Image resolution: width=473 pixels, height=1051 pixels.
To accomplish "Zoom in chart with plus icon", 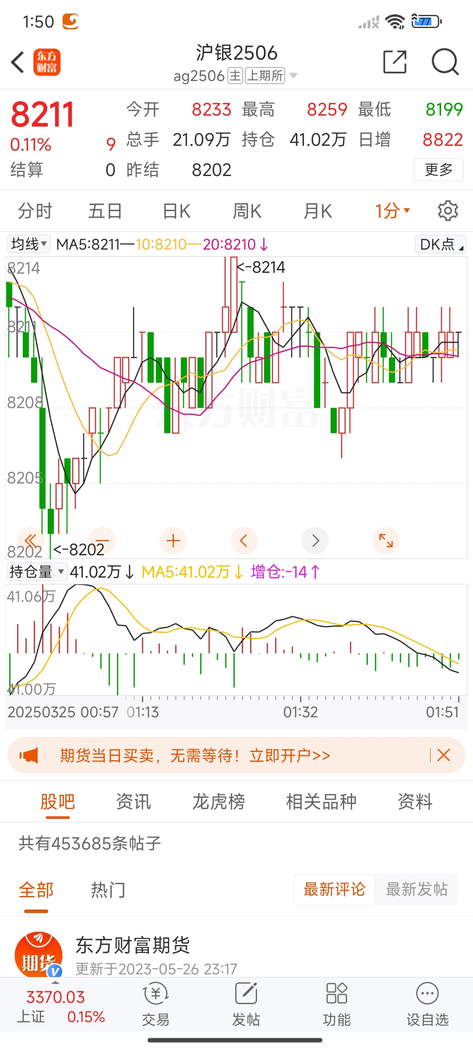I will click(173, 541).
